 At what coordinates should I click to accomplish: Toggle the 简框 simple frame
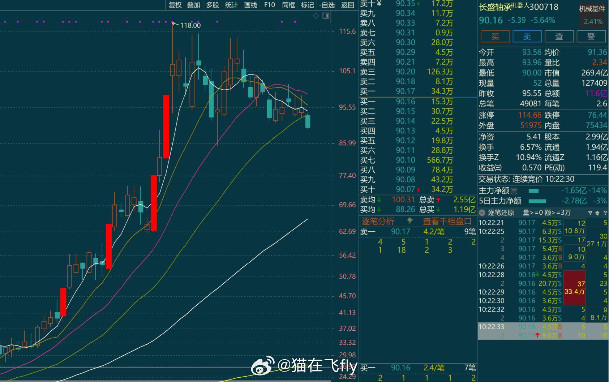pyautogui.click(x=288, y=5)
